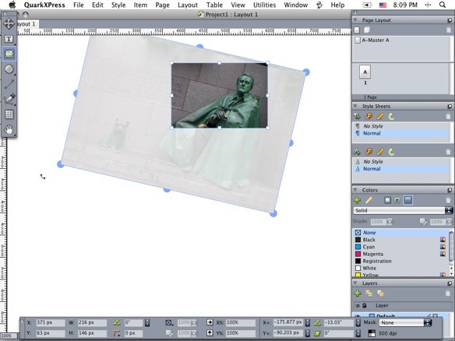Select the picture color button in Colors
The image size is (455, 341).
(x=397, y=200)
